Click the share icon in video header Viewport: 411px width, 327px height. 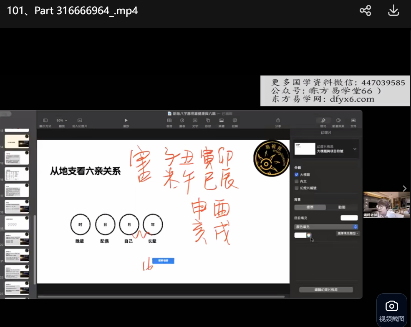coord(365,11)
